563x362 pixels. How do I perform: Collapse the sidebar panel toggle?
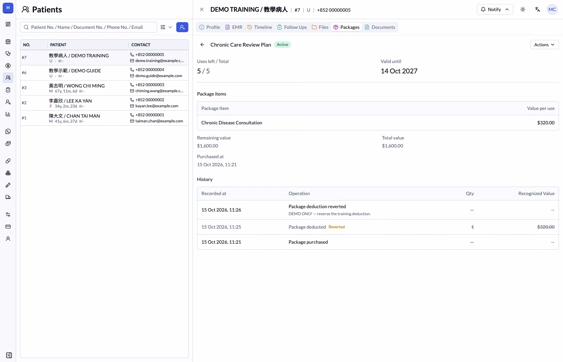pyautogui.click(x=9, y=355)
